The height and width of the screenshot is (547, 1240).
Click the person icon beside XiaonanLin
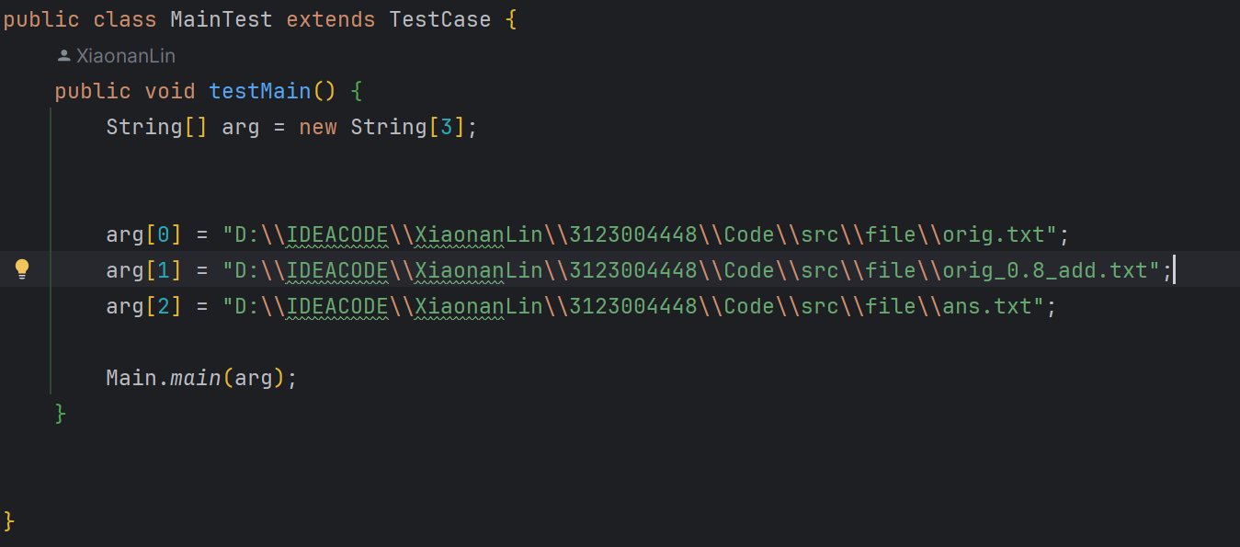coord(63,56)
